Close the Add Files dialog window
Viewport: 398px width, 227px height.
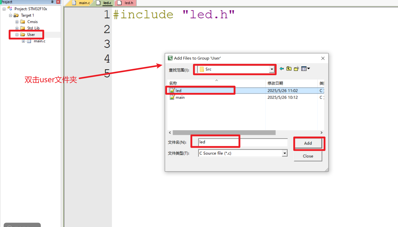(x=323, y=58)
